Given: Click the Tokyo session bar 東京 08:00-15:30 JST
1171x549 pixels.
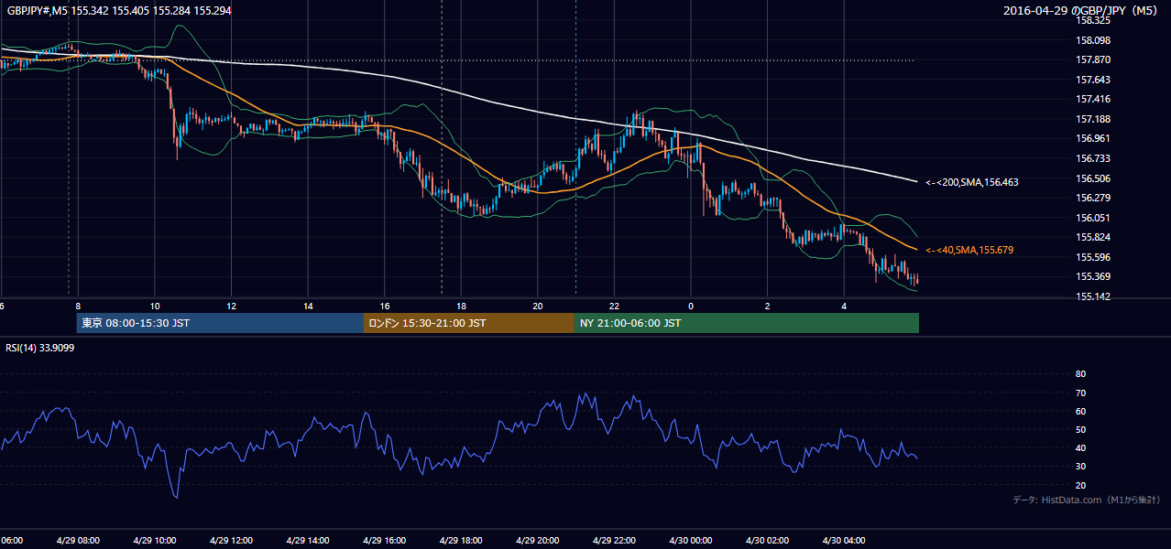Looking at the screenshot, I should pos(220,323).
